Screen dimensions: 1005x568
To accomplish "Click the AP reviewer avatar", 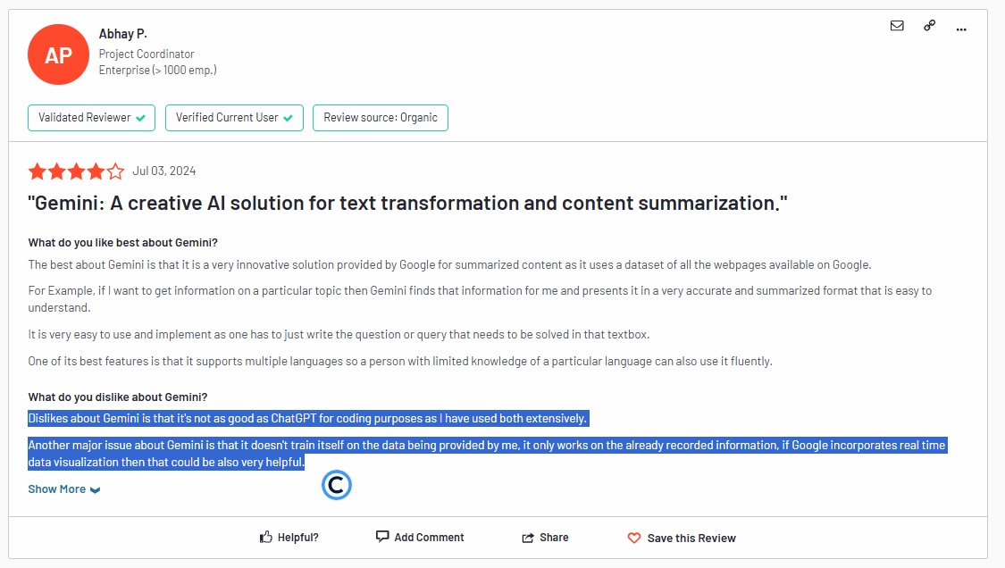I will 58,54.
